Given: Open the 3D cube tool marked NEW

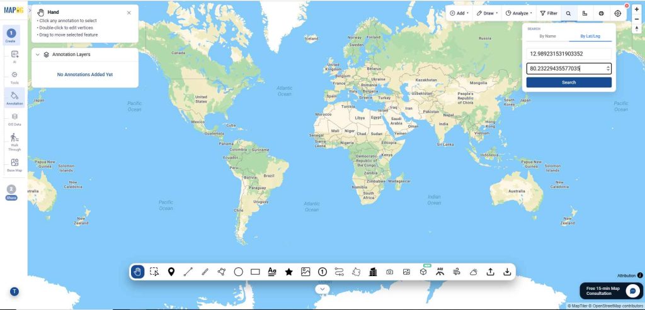Looking at the screenshot, I should pos(423,272).
